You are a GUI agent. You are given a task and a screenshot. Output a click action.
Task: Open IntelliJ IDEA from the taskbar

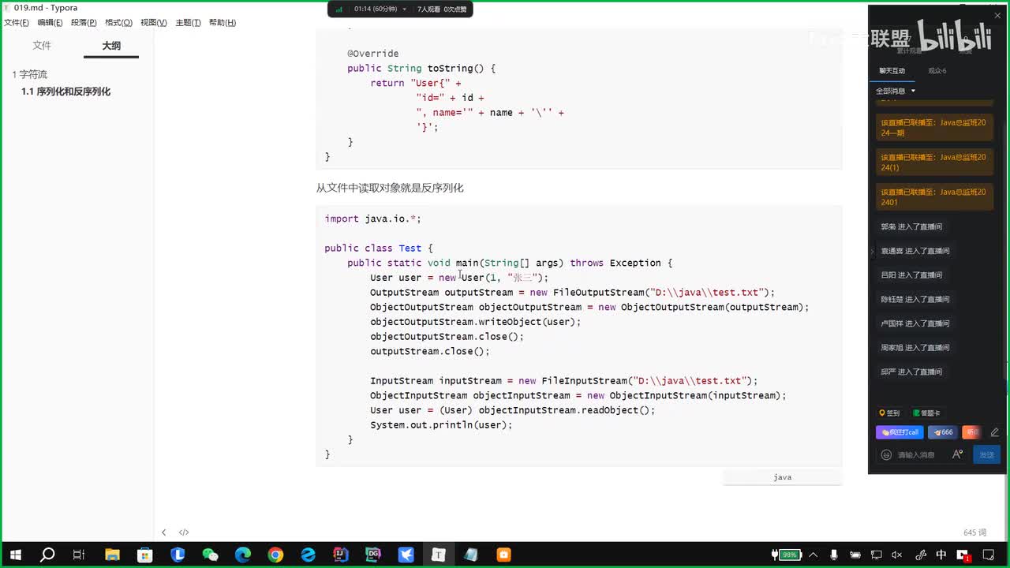tap(340, 555)
